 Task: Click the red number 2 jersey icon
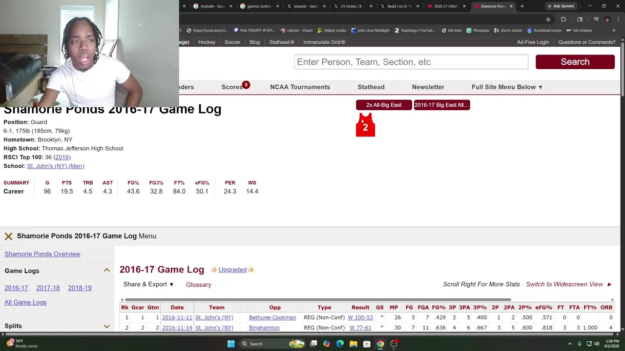[365, 125]
